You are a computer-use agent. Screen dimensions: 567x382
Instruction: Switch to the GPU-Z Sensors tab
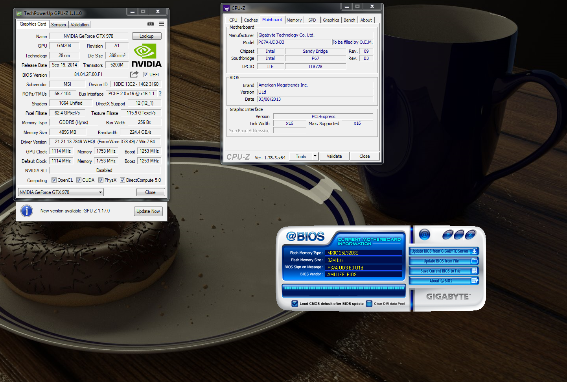click(59, 25)
